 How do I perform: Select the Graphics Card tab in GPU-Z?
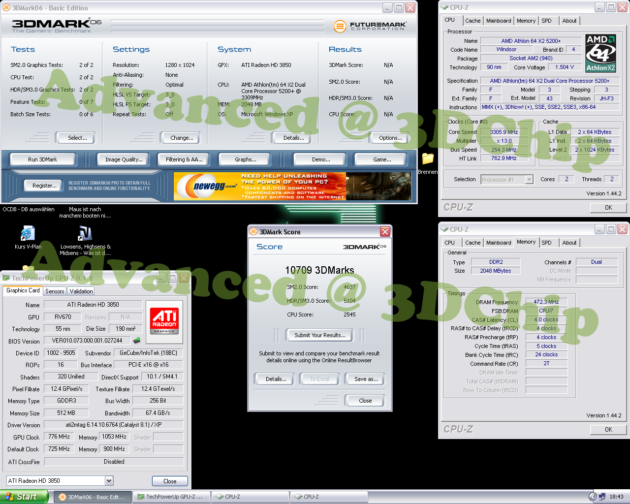point(23,290)
